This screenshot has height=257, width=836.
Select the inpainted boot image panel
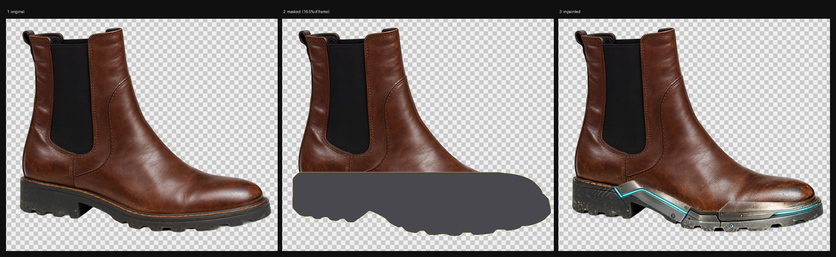(694, 135)
